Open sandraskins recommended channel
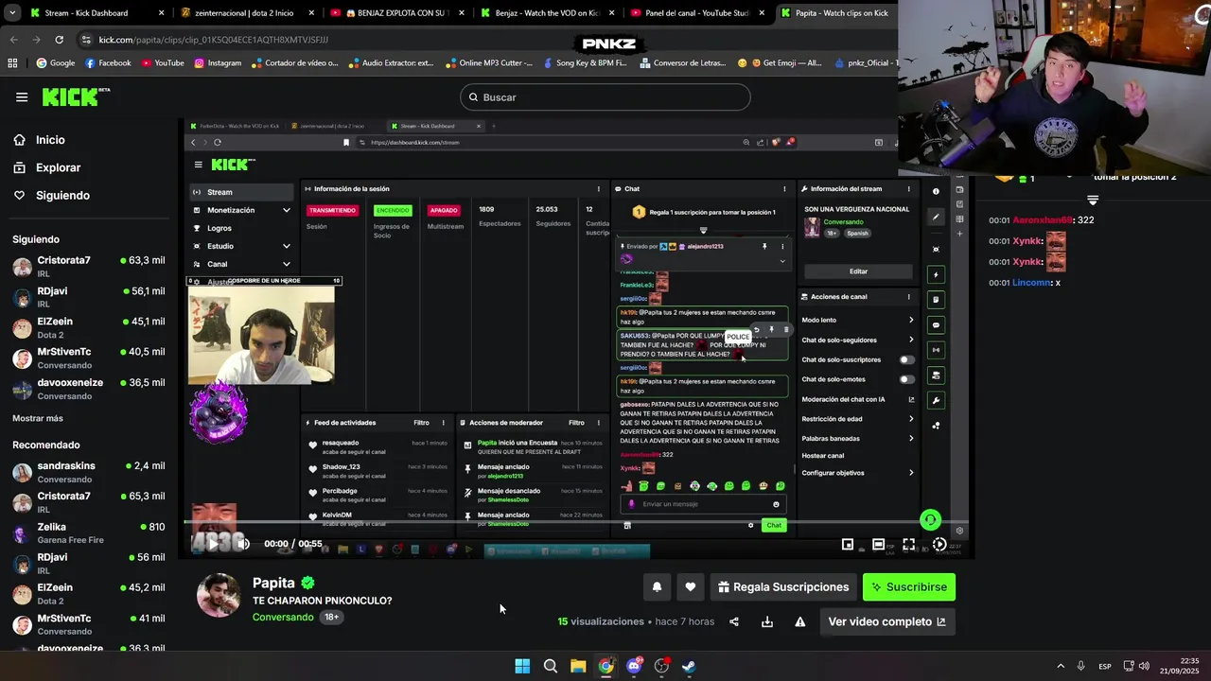 point(89,472)
